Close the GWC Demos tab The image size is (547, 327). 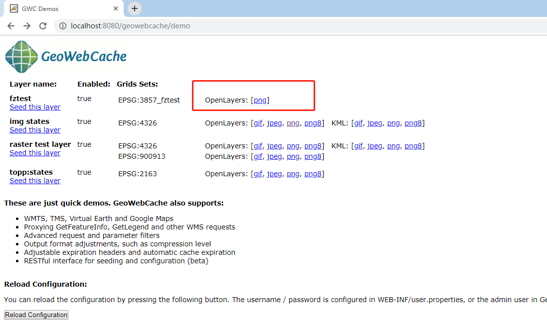[x=116, y=8]
